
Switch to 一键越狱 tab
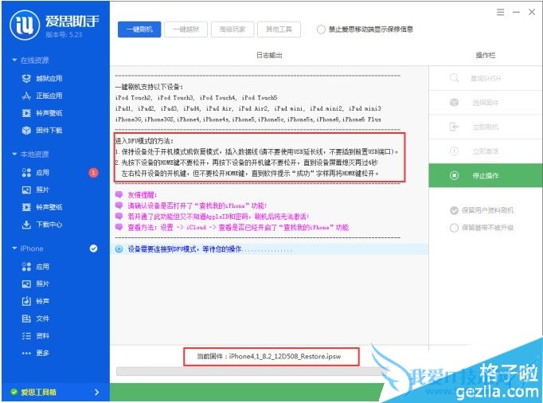pyautogui.click(x=186, y=29)
